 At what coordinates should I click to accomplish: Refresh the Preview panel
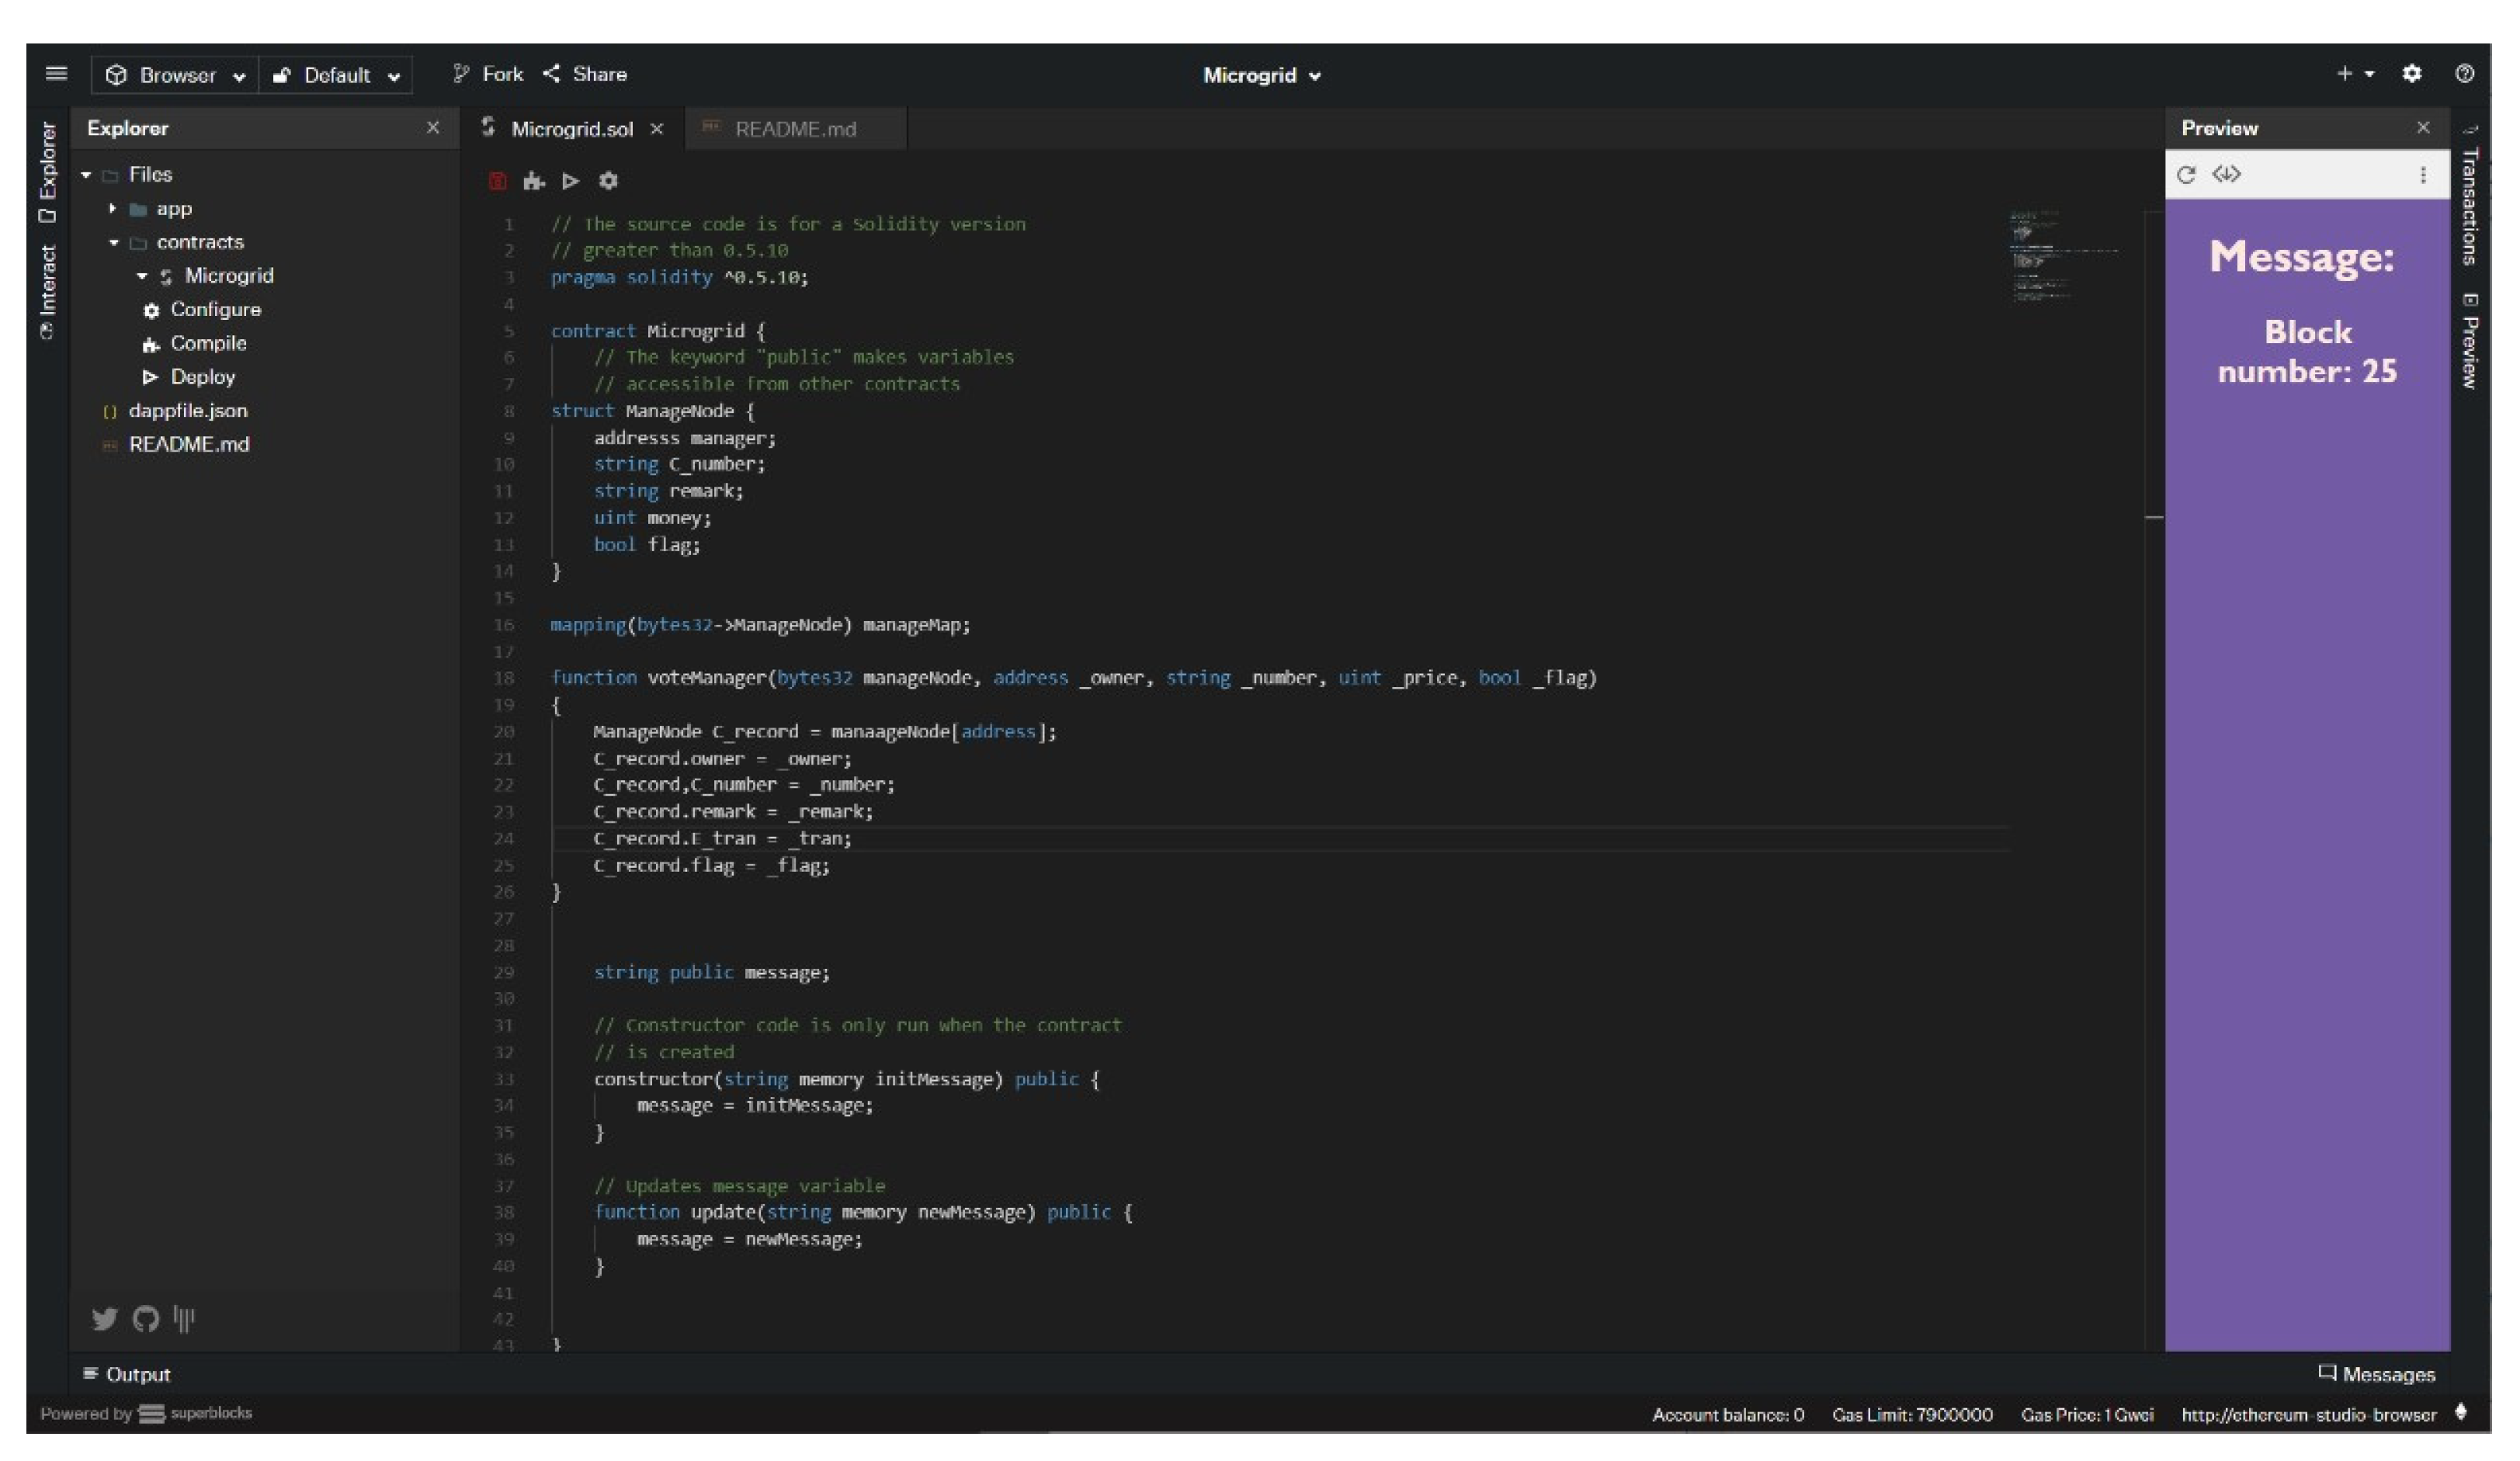pos(2186,175)
